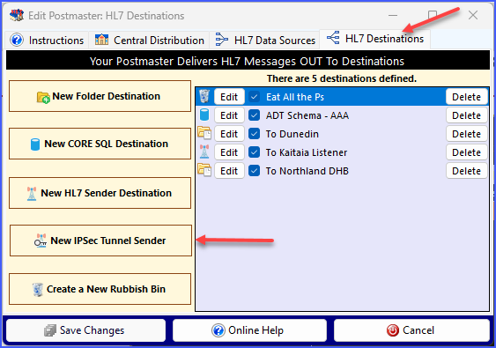
Task: Click the SQL database icon beside ADT Schema - AAA
Action: pyautogui.click(x=204, y=115)
